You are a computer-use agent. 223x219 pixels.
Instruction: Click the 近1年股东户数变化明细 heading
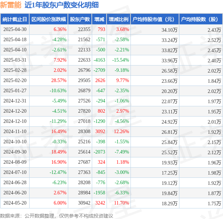click(62, 5)
